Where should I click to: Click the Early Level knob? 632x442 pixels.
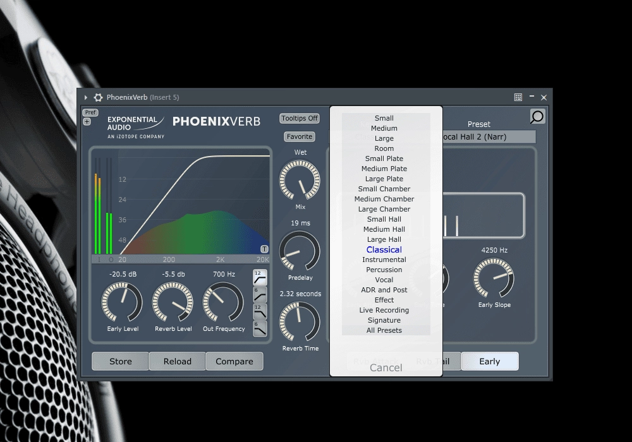tap(122, 302)
